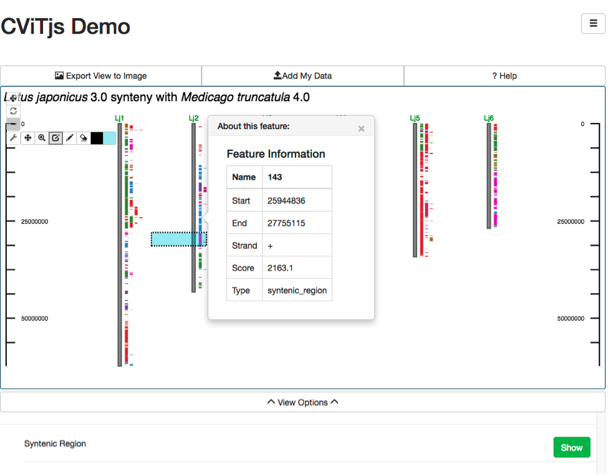Click the Feature Information heading
Image resolution: width=608 pixels, height=476 pixels.
click(276, 154)
